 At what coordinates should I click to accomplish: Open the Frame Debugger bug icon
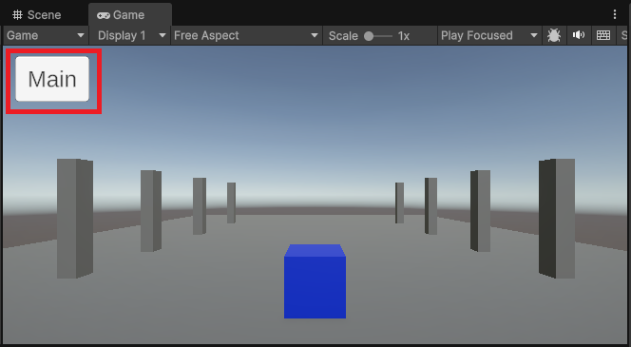pos(554,36)
